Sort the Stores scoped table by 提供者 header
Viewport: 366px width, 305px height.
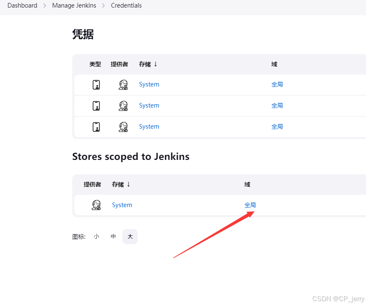[x=92, y=184]
